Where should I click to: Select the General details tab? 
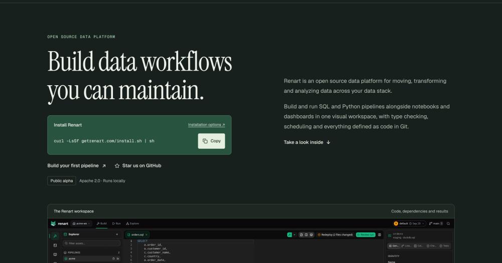click(x=394, y=246)
